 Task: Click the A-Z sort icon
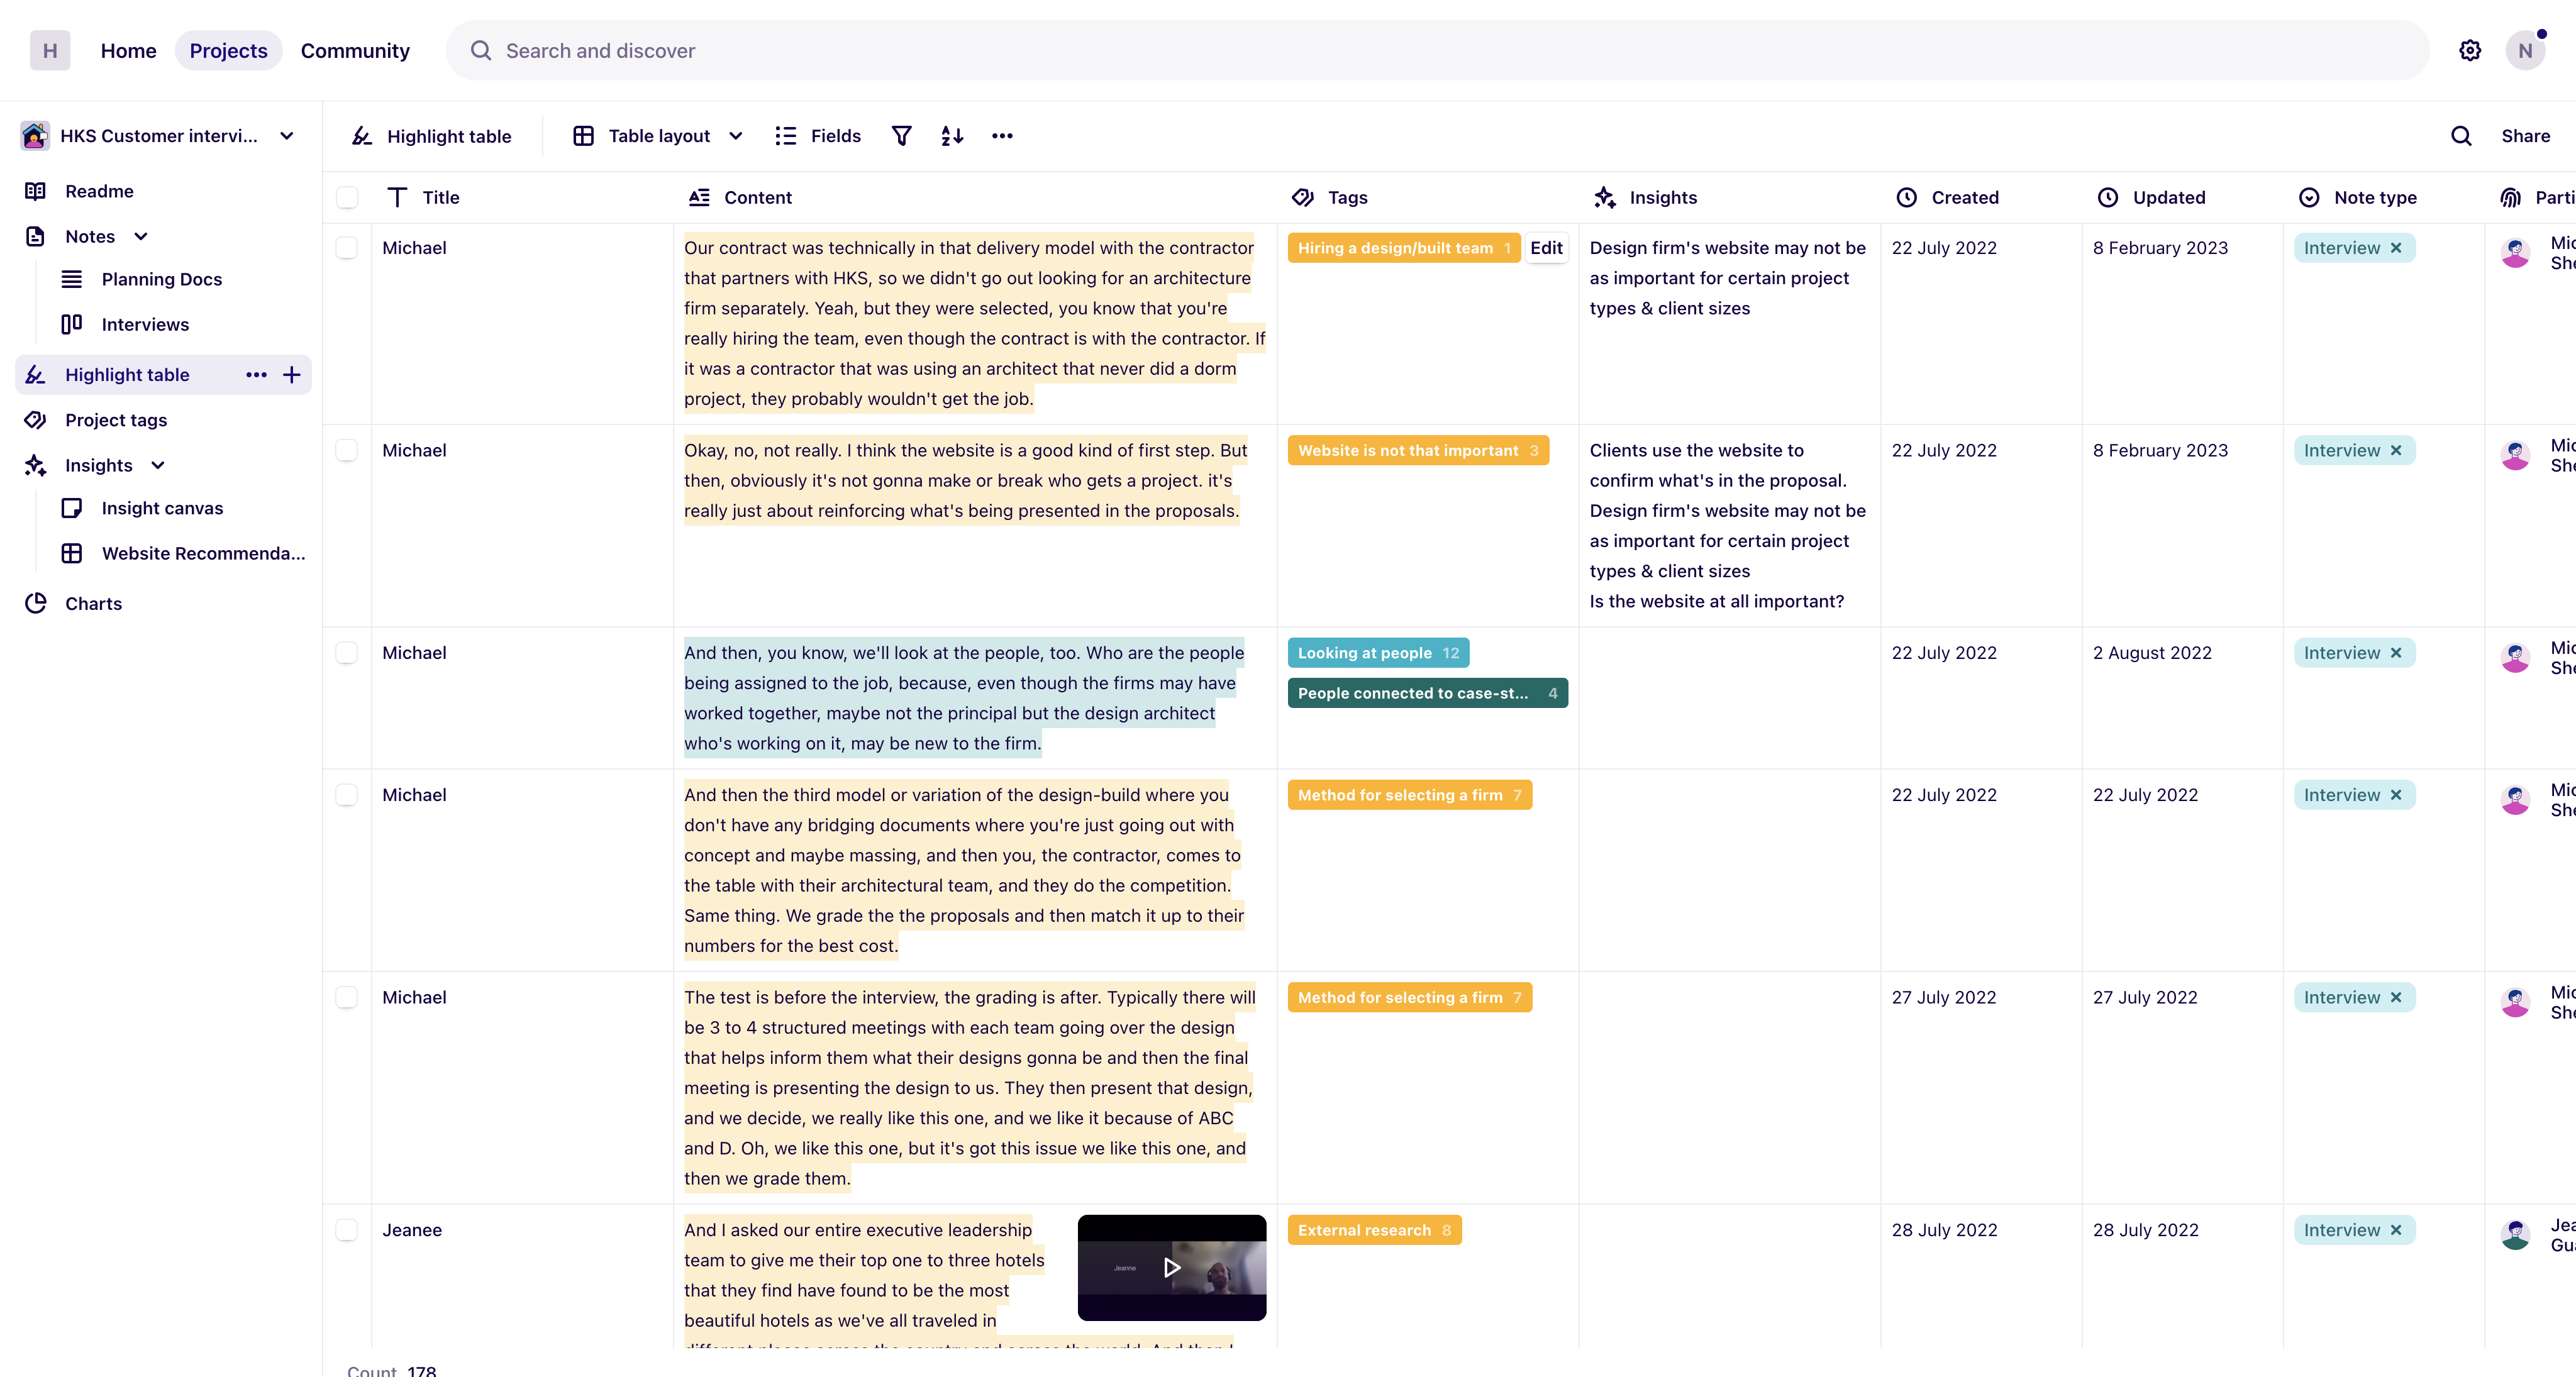pyautogui.click(x=952, y=136)
